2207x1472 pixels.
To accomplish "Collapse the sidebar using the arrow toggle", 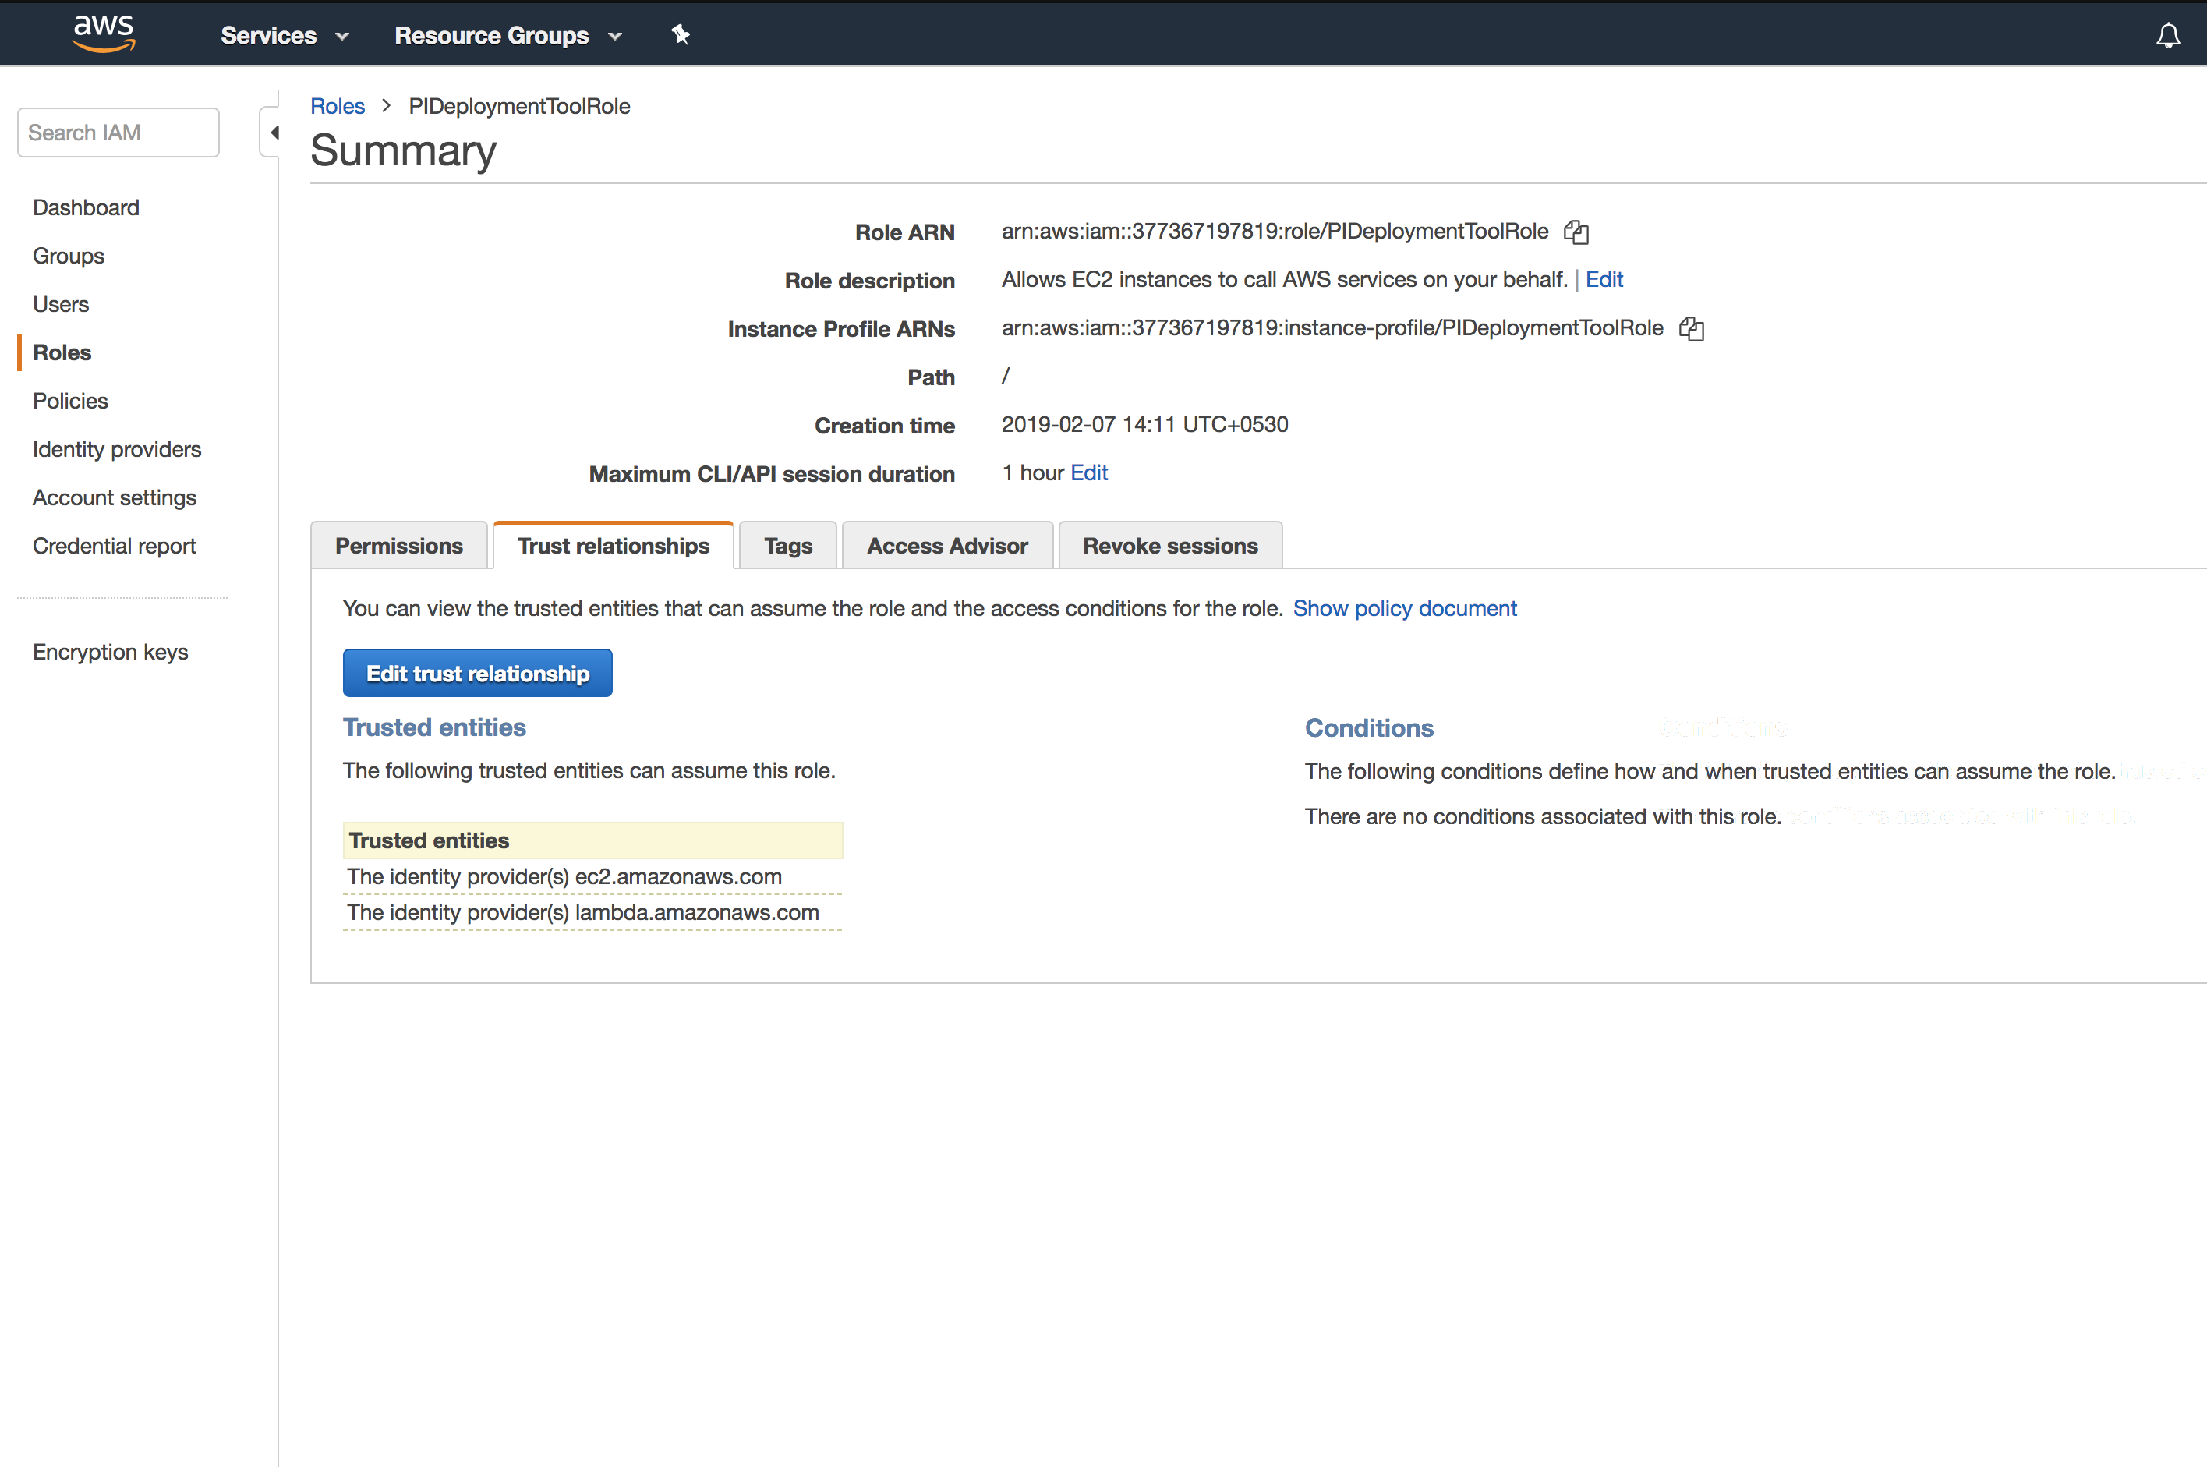I will (273, 133).
